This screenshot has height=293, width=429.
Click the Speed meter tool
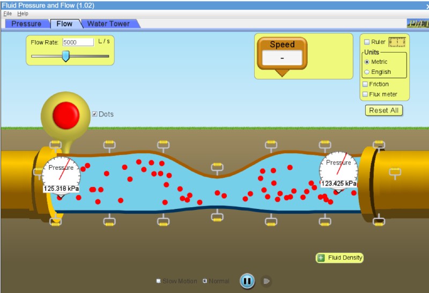(282, 54)
